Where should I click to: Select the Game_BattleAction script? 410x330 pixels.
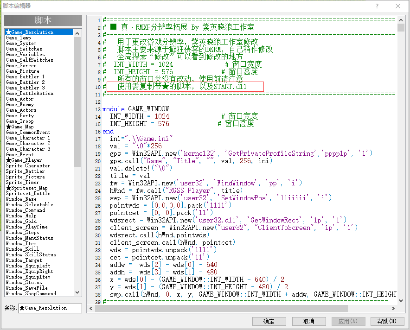39,93
